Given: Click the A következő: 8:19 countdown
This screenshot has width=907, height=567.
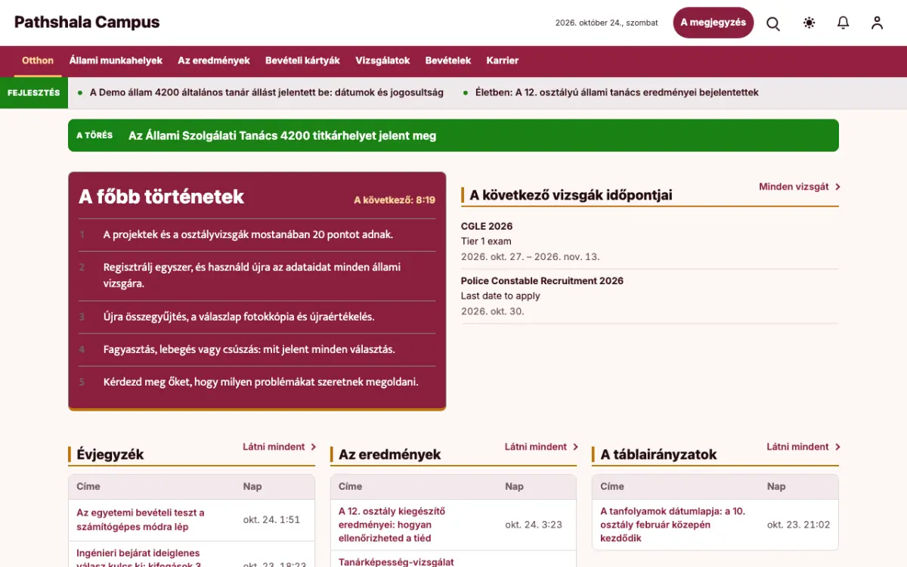Looking at the screenshot, I should [x=395, y=200].
